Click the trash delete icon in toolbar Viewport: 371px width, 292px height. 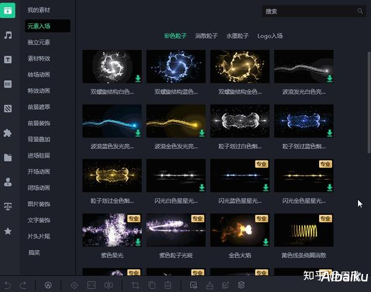pyautogui.click(x=168, y=285)
